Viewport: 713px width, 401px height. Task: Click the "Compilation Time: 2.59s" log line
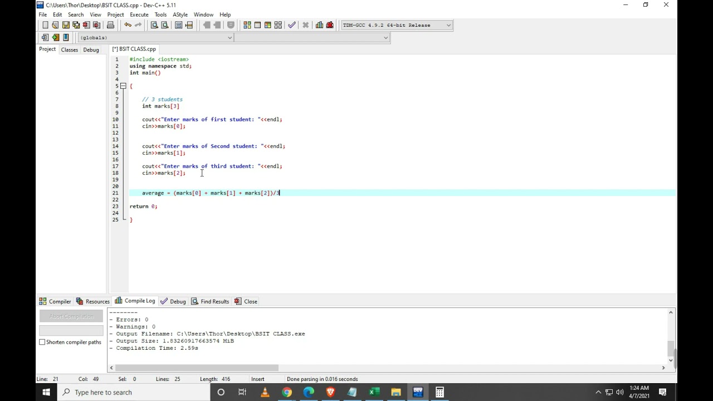(x=154, y=348)
